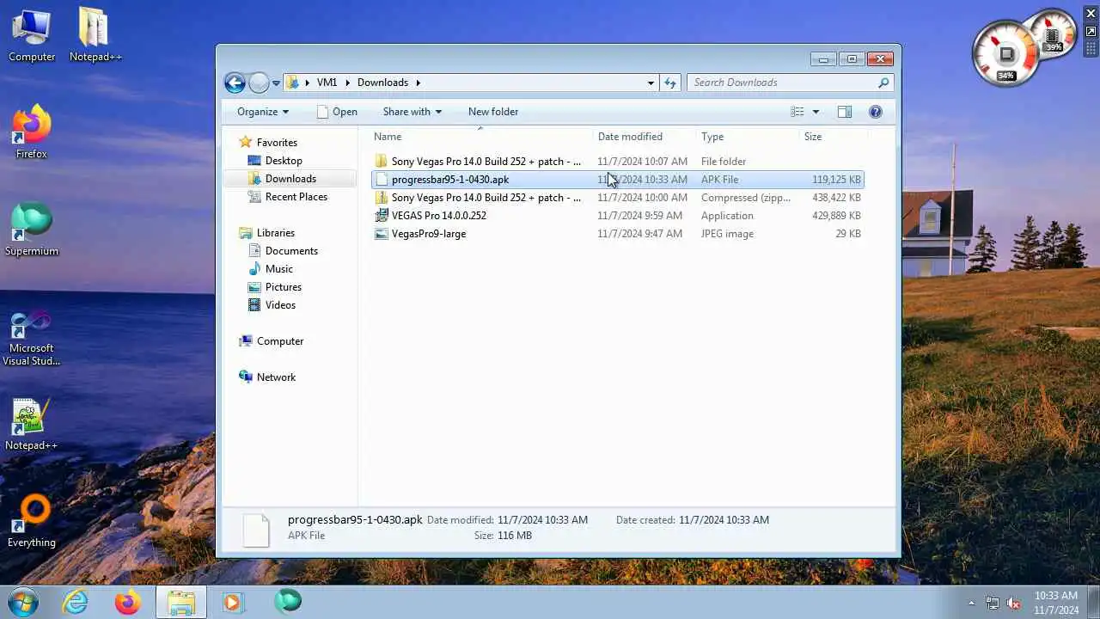
Task: Open Recent Places in navigation pane
Action: [296, 197]
